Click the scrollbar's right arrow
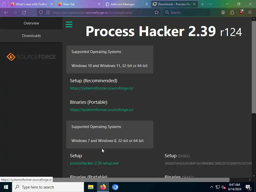 [250, 180]
